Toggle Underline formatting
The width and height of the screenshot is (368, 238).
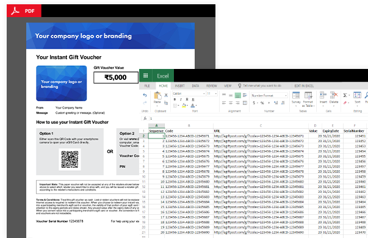(187, 99)
